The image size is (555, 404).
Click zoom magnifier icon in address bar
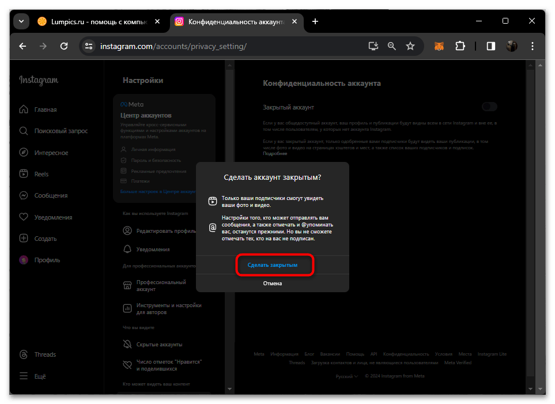point(391,46)
